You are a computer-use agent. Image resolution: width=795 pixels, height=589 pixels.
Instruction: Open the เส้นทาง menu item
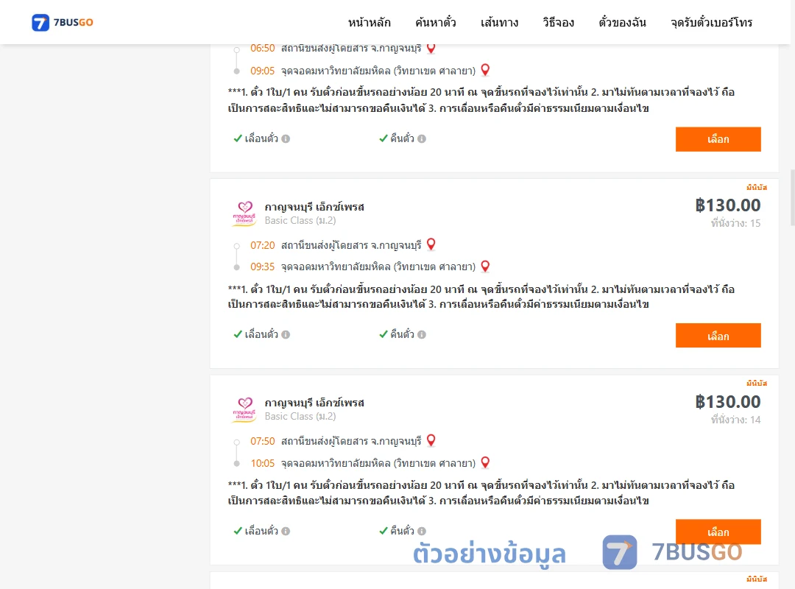pyautogui.click(x=499, y=22)
